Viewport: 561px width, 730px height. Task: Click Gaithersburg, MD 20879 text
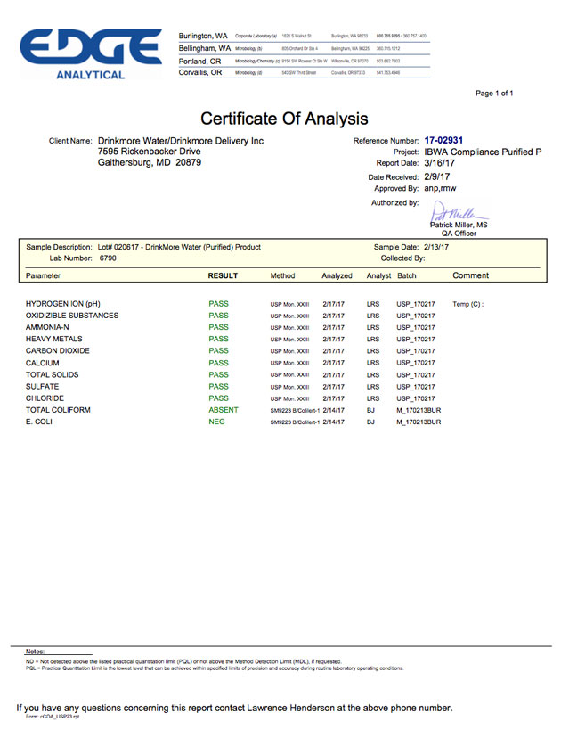(150, 162)
